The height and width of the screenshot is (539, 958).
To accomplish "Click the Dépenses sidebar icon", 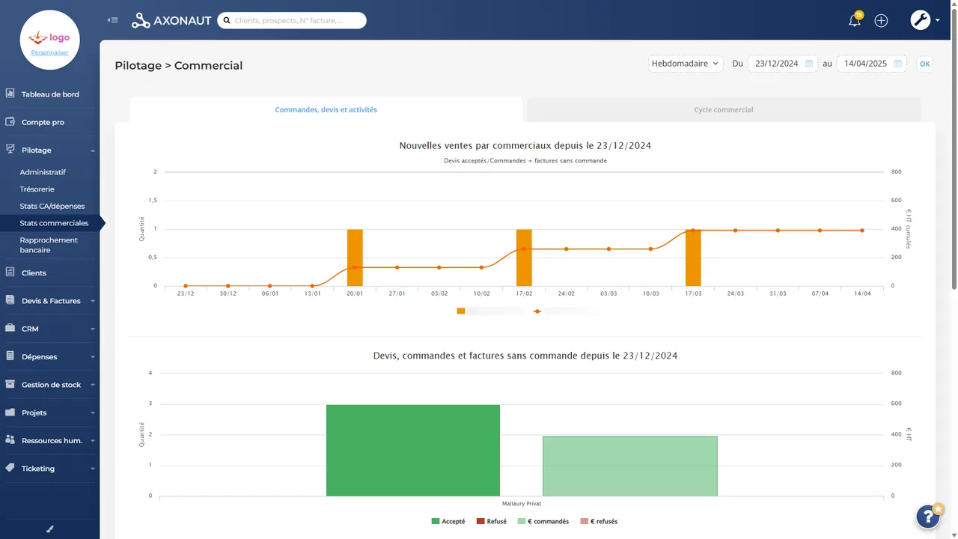I will tap(10, 356).
